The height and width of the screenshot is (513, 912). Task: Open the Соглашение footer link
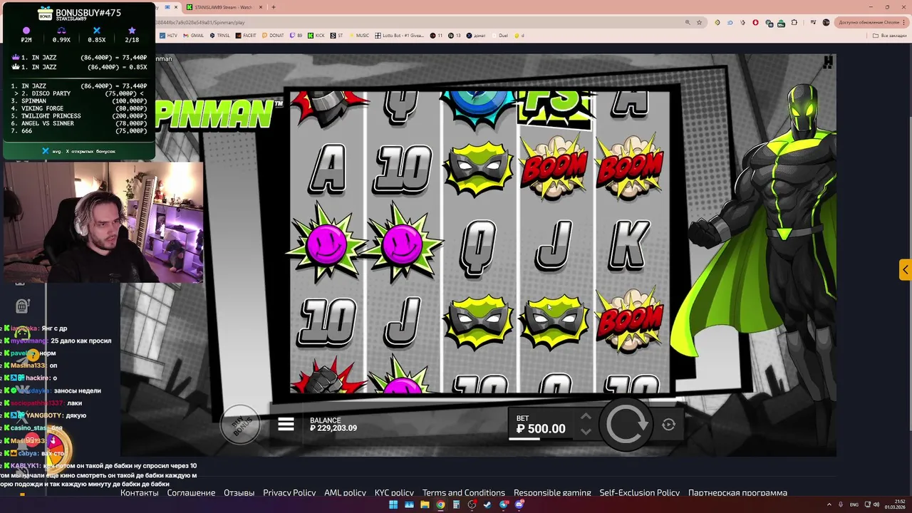[191, 492]
